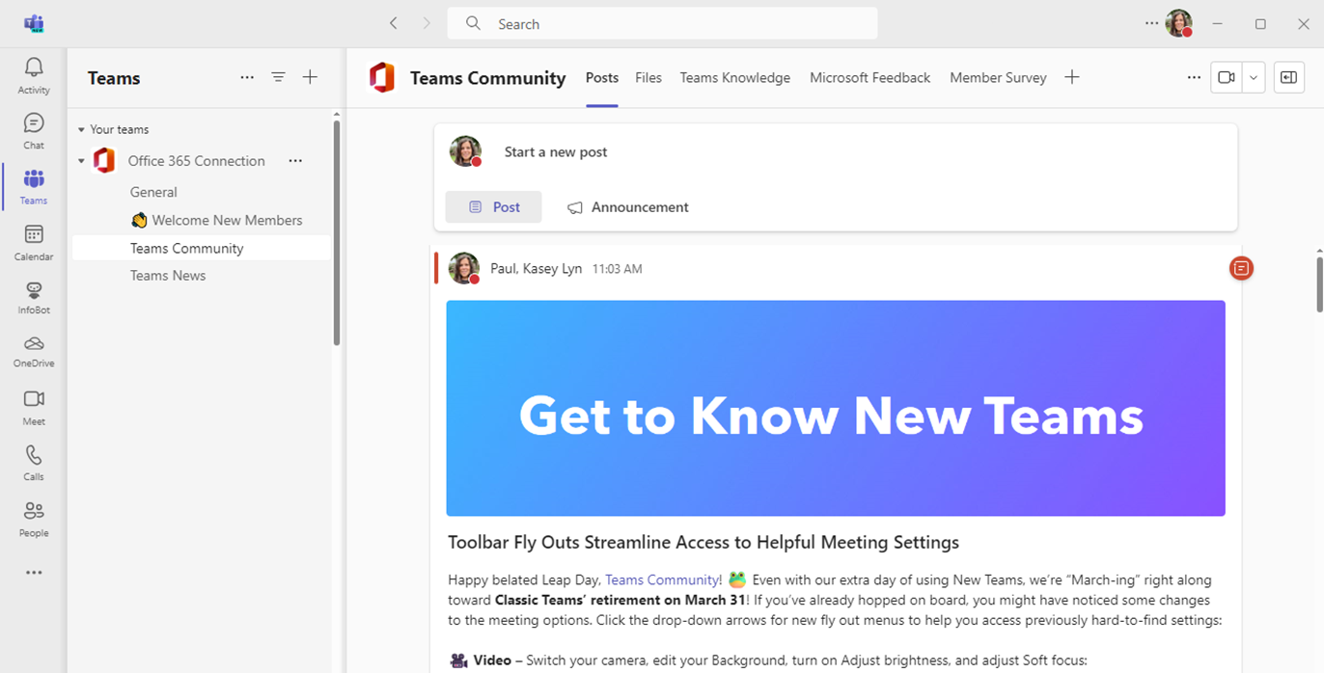Open the Member Survey tab

(998, 78)
